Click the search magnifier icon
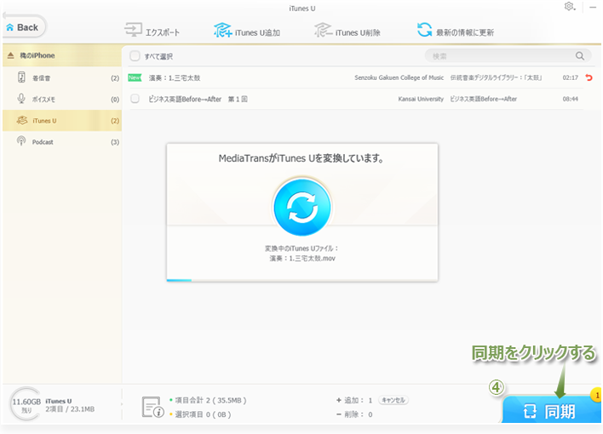This screenshot has width=603, height=434. click(580, 56)
